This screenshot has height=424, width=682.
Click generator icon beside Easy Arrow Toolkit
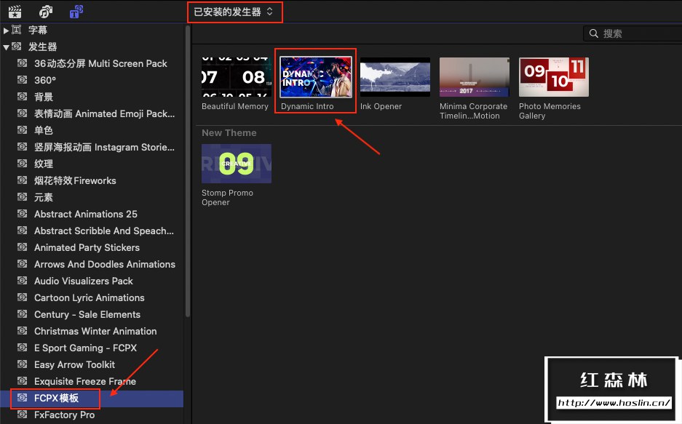(x=22, y=364)
